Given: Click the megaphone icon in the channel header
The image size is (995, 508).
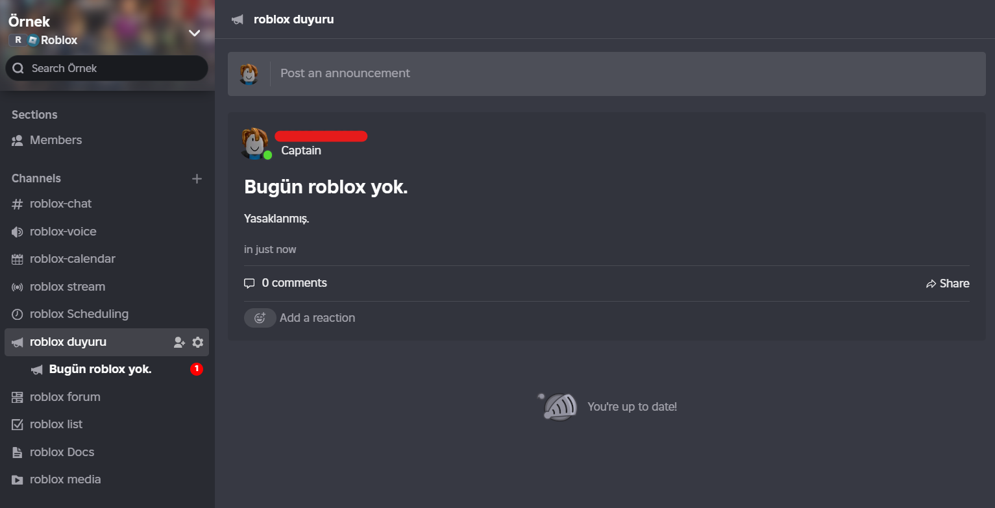Looking at the screenshot, I should (238, 19).
